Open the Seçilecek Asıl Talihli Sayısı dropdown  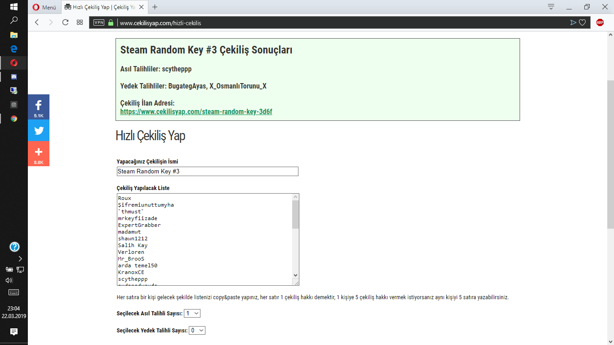pyautogui.click(x=192, y=313)
